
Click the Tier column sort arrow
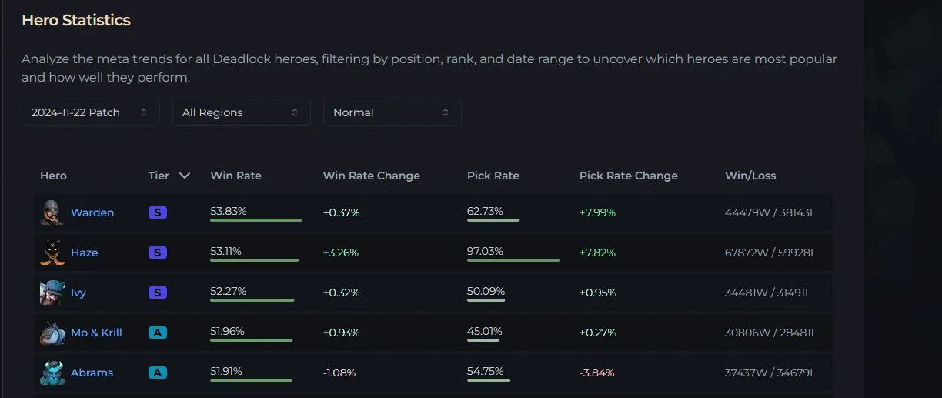click(185, 176)
